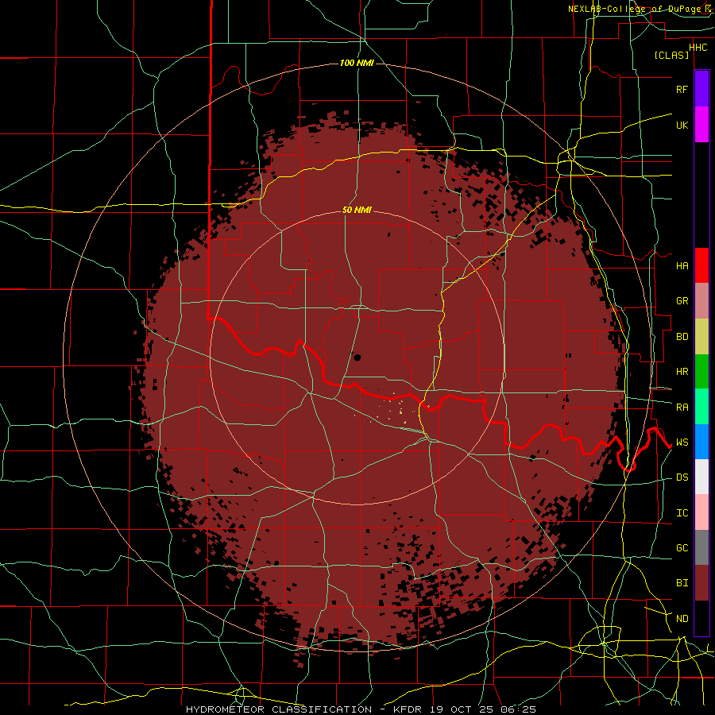Click the BI legend label
This screenshot has width=715, height=715.
[682, 583]
